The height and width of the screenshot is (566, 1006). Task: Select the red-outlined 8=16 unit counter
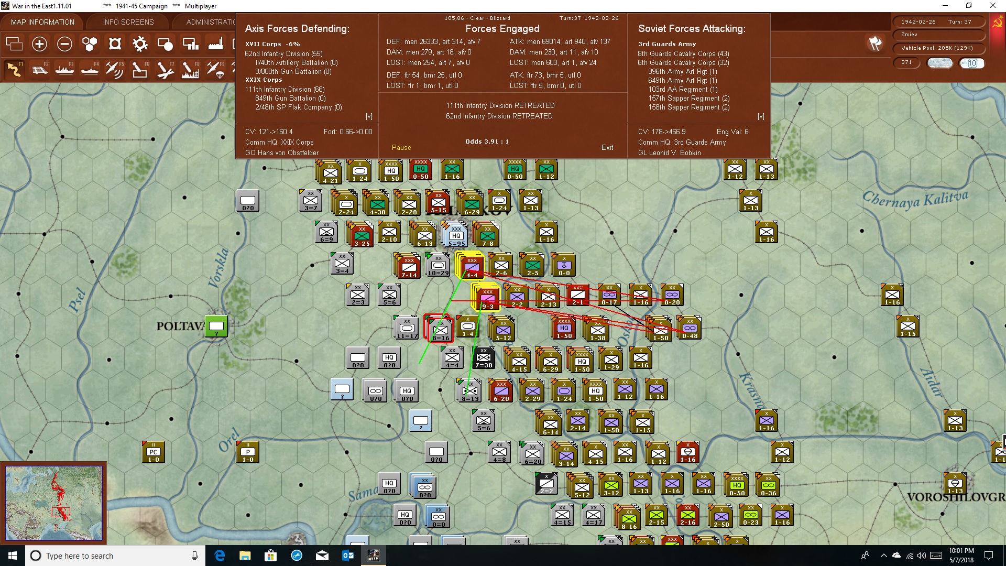(x=440, y=330)
